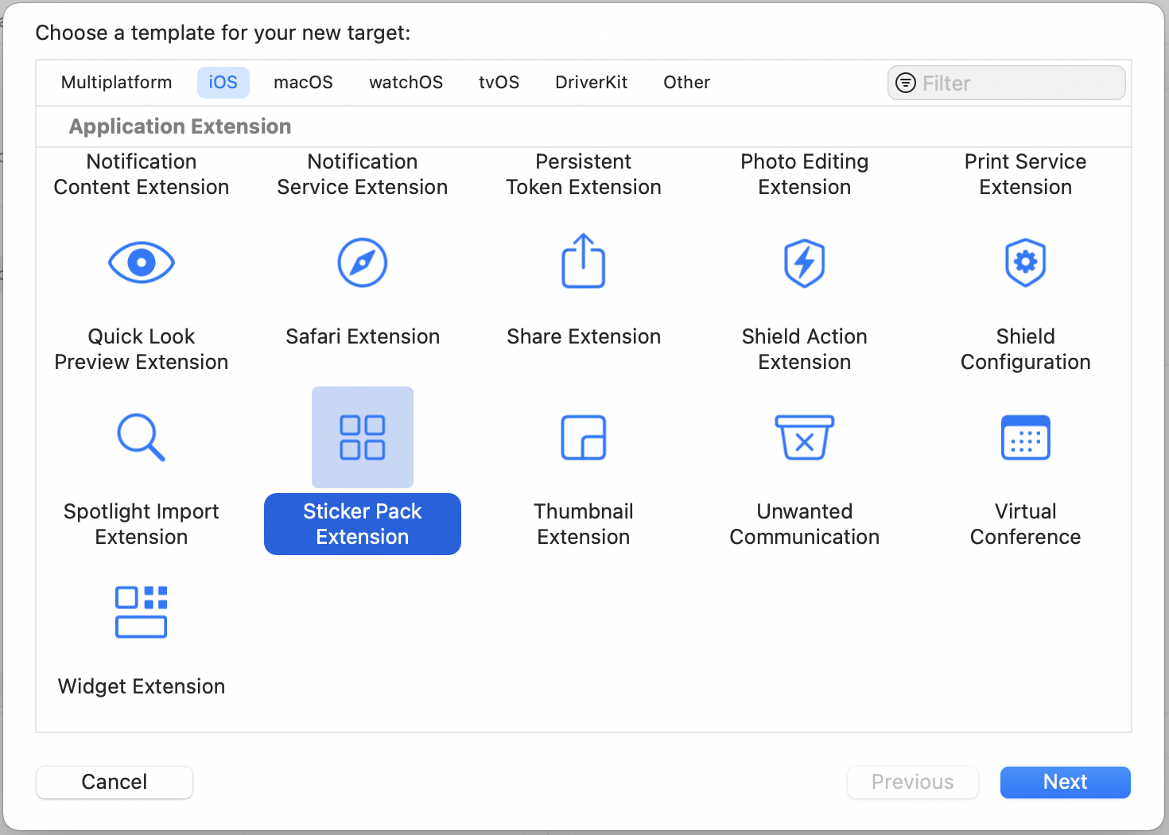The height and width of the screenshot is (835, 1169).
Task: Click the Next button
Action: tap(1065, 782)
